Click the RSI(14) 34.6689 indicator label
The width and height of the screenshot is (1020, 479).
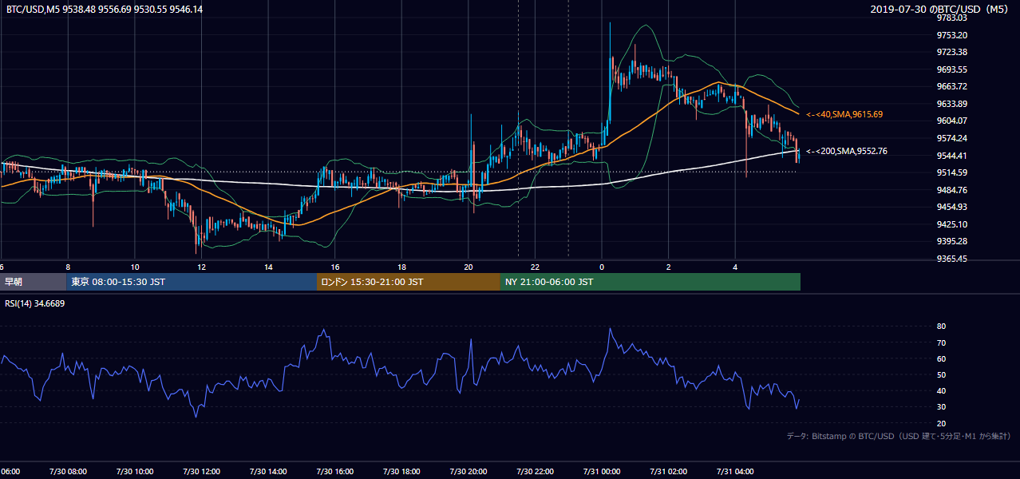tap(35, 303)
